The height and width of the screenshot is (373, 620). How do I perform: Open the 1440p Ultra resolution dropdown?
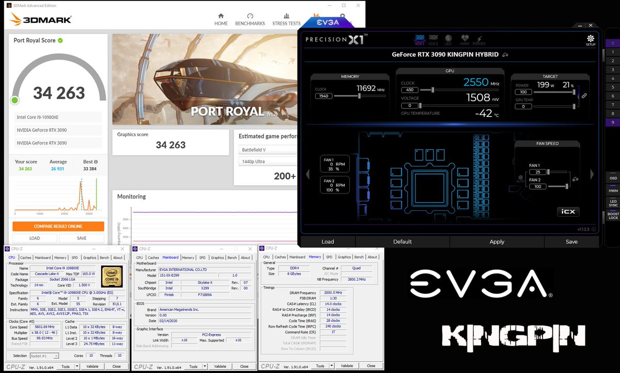266,161
